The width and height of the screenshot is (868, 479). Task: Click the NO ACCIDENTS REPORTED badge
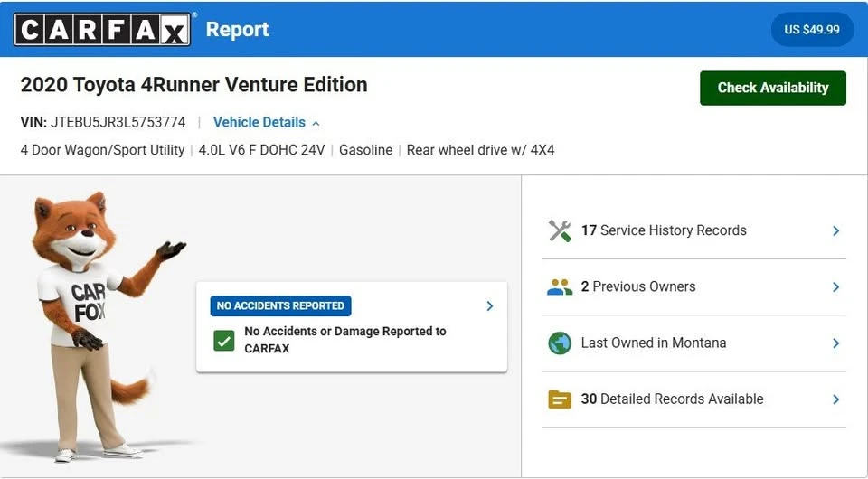click(x=280, y=305)
